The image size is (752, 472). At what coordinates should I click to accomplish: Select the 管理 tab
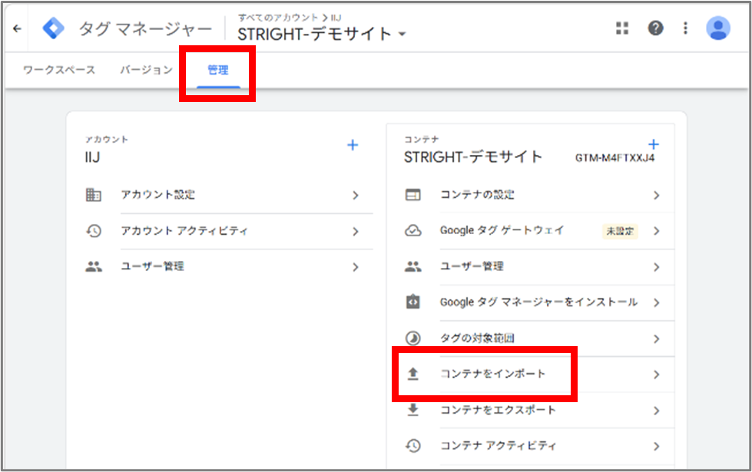coord(217,70)
